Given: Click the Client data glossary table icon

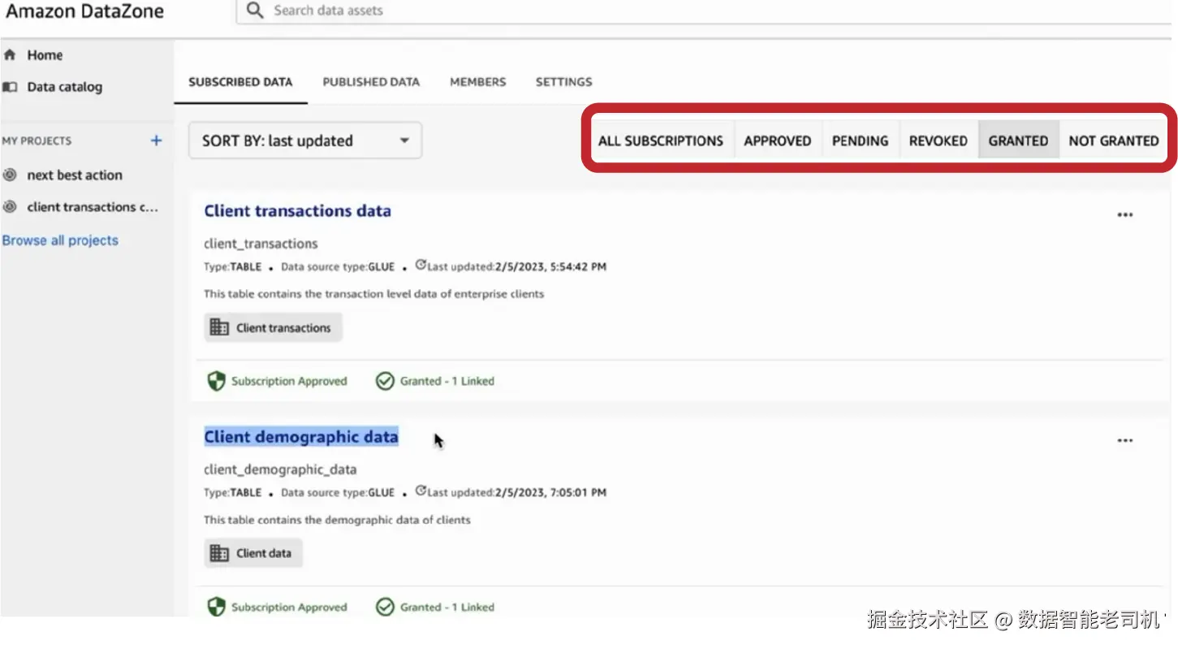Looking at the screenshot, I should pos(219,553).
